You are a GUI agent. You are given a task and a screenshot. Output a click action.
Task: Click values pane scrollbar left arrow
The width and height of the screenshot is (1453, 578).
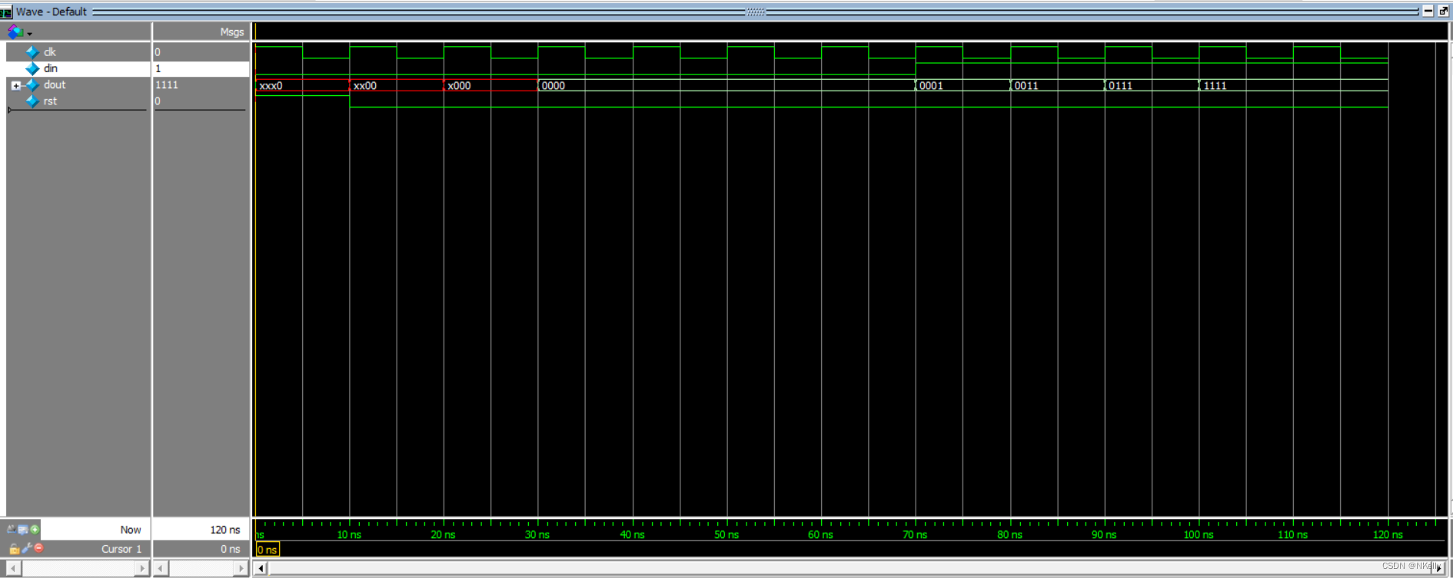click(x=161, y=568)
